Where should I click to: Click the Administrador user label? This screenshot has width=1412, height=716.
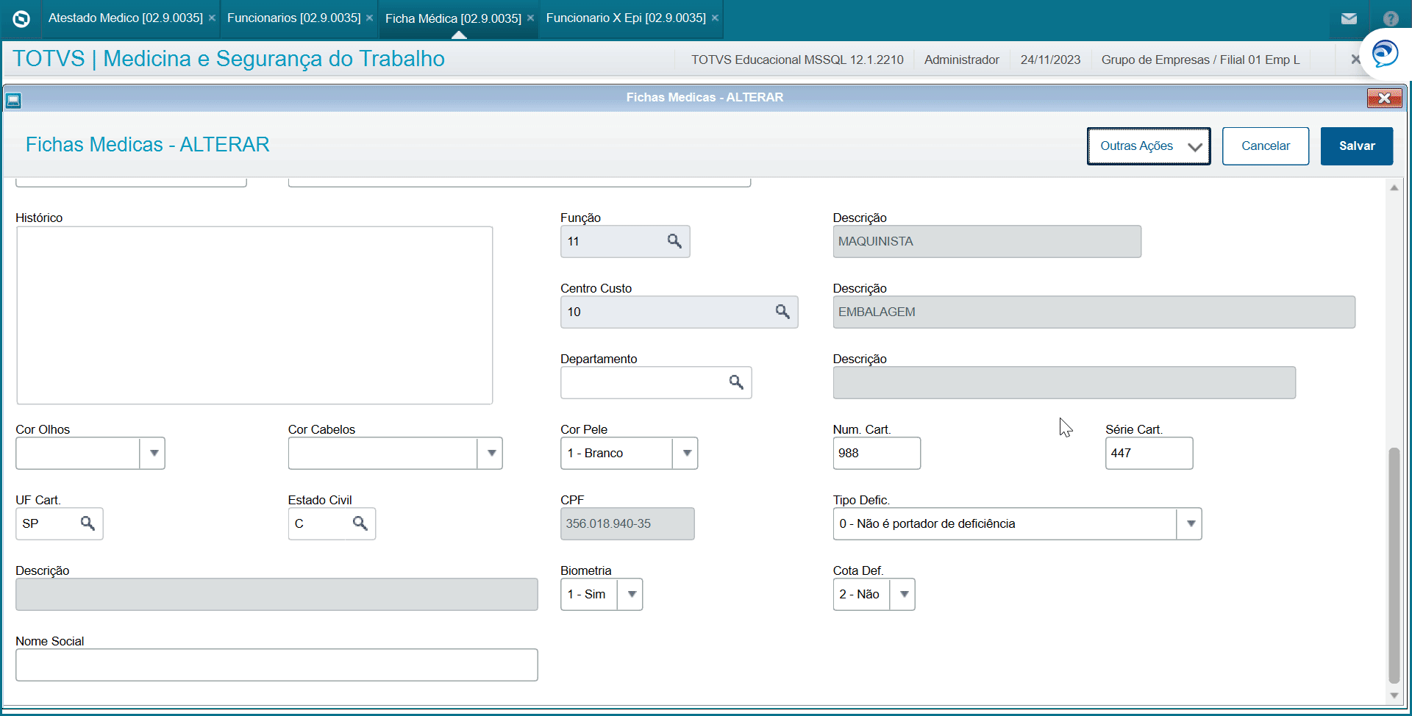click(x=961, y=60)
